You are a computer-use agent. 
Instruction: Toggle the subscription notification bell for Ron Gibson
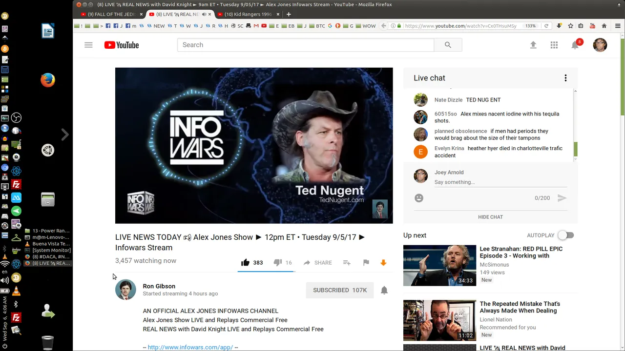pyautogui.click(x=384, y=290)
